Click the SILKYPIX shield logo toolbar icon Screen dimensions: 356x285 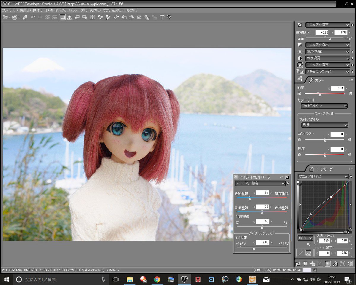[x=169, y=18]
